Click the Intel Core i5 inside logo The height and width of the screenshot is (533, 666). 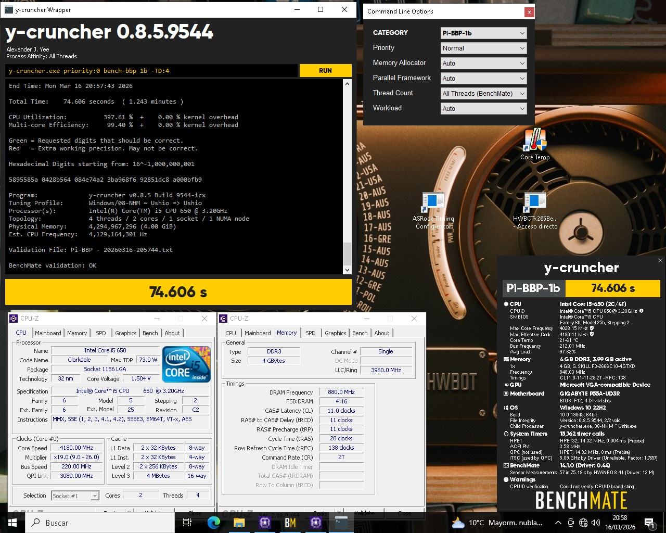(x=186, y=364)
